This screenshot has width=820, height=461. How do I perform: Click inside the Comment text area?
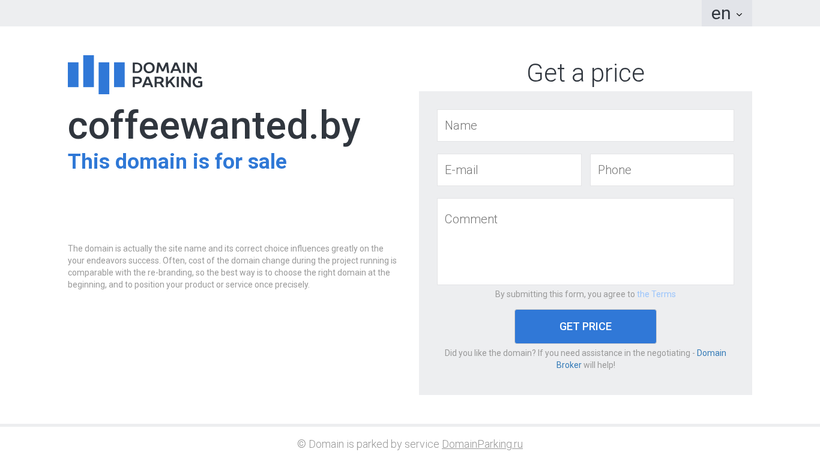point(585,241)
